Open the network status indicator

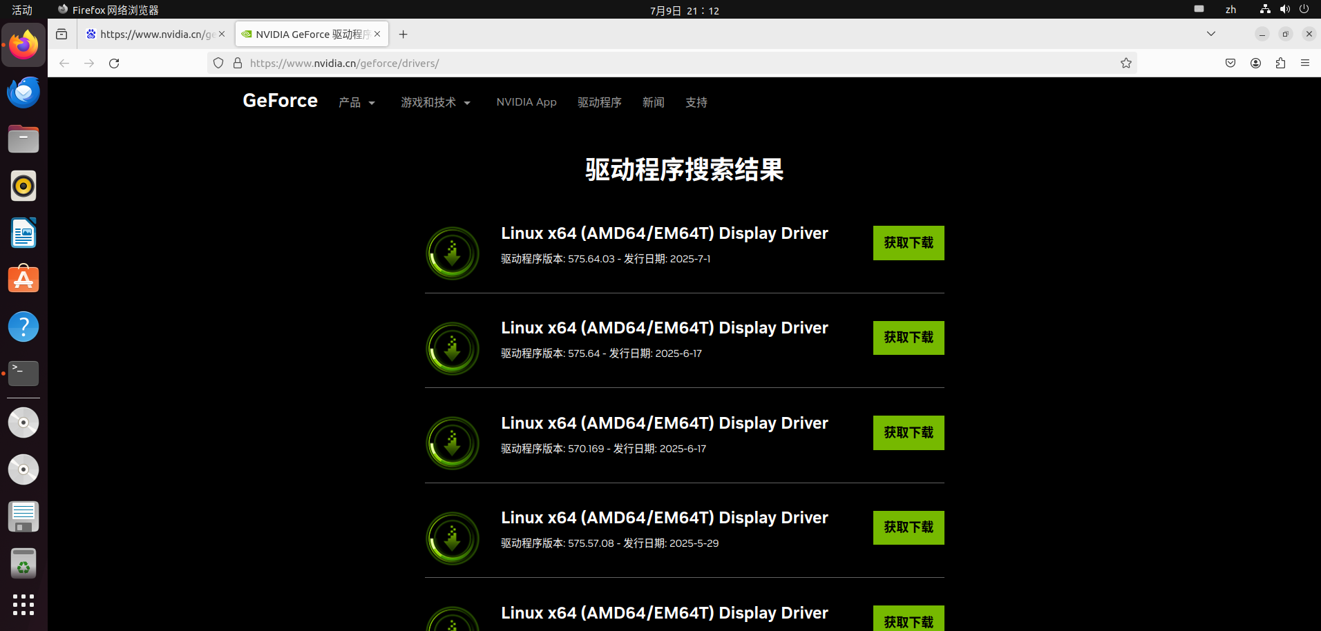[1265, 10]
